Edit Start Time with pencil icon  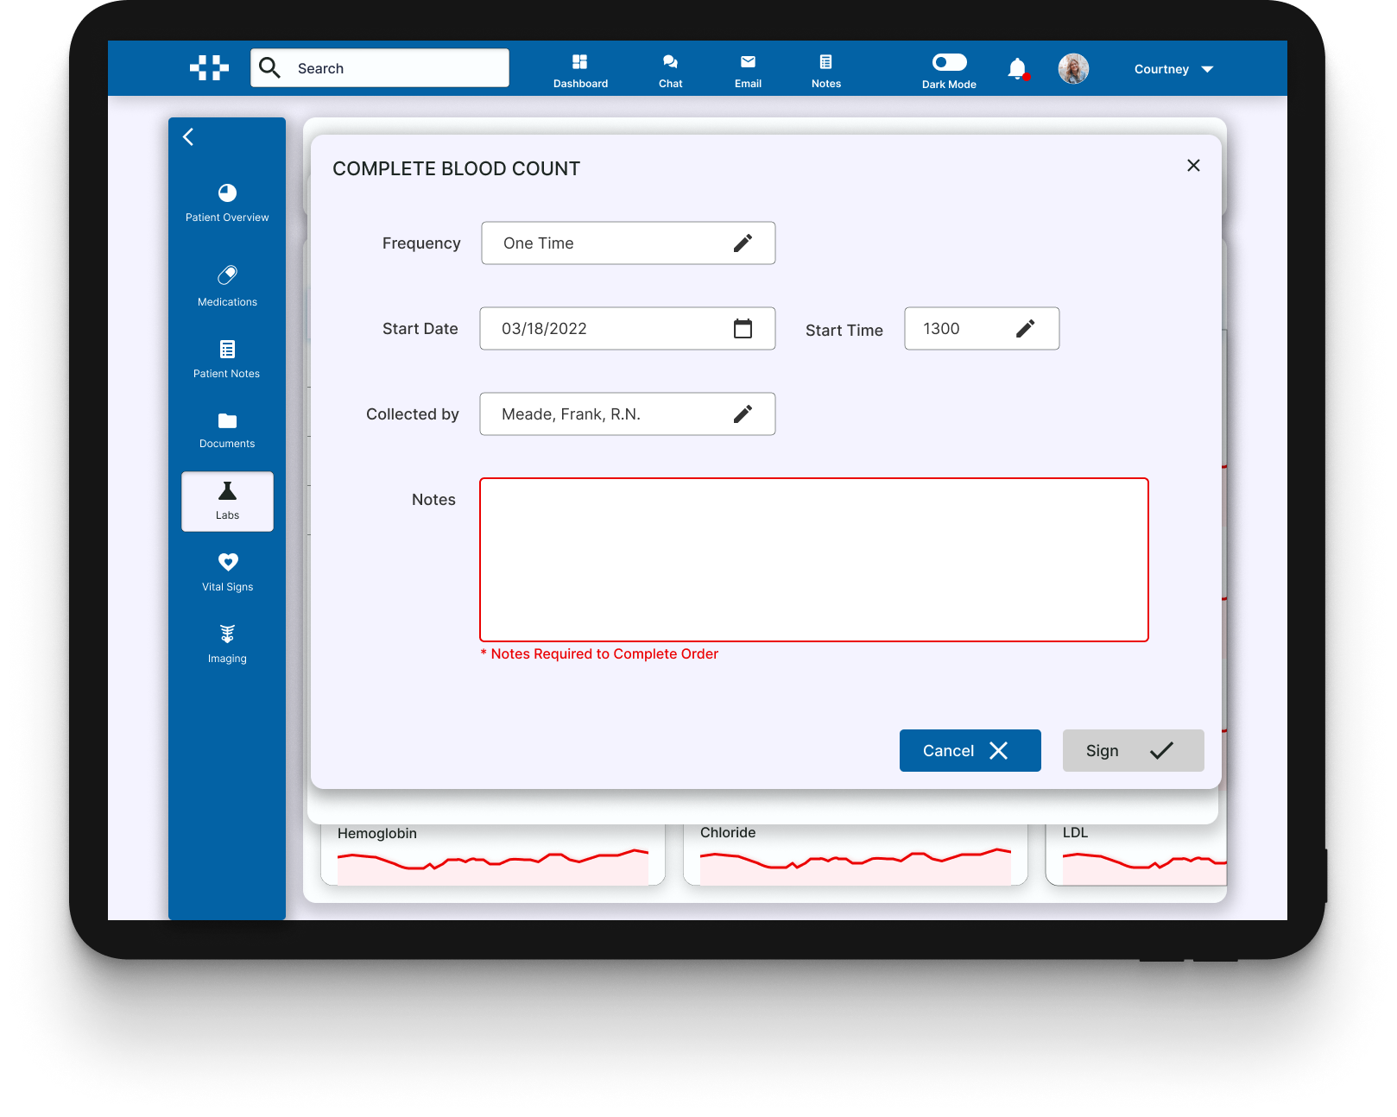[1025, 328]
